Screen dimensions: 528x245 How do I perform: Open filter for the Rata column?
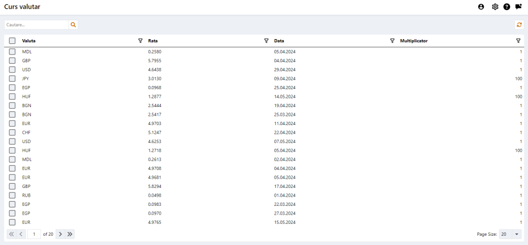(x=266, y=41)
